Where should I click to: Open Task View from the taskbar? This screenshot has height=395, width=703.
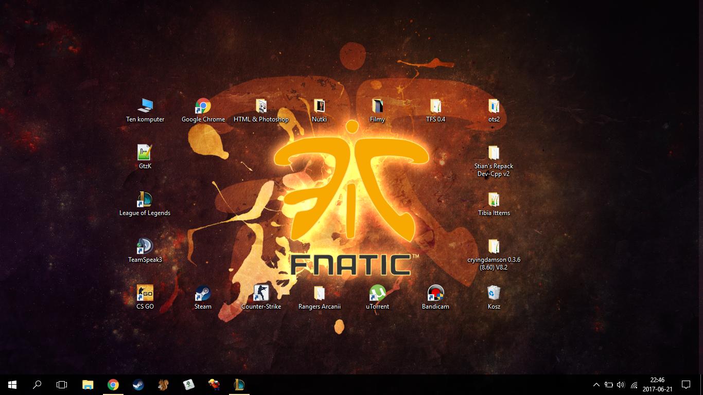pos(62,385)
